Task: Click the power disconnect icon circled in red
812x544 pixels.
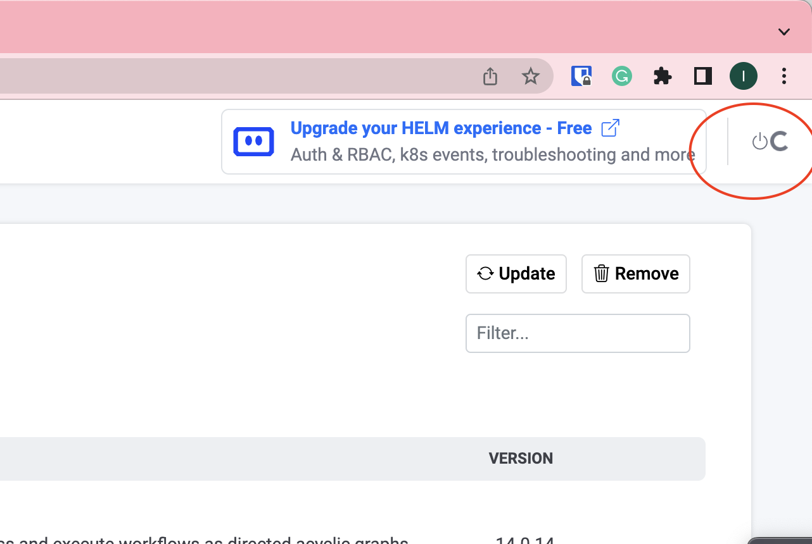Action: (760, 142)
